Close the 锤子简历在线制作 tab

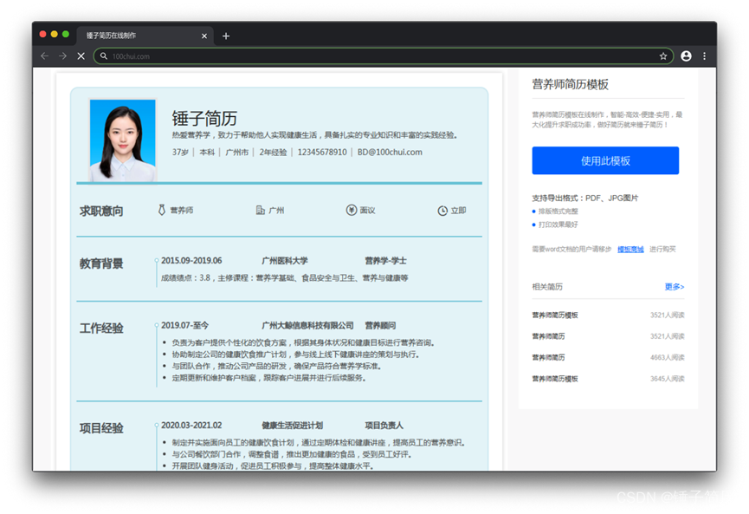click(204, 36)
